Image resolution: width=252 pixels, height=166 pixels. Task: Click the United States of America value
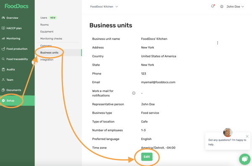158,56
